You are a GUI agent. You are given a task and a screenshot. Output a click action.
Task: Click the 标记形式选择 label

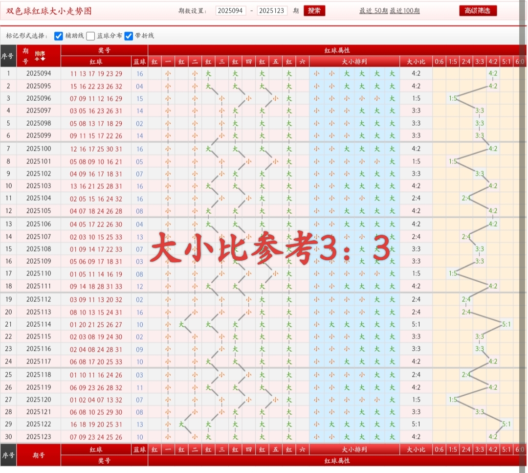tap(27, 36)
